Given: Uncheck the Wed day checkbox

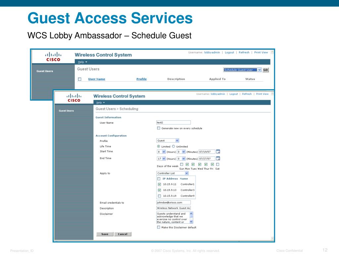Looking at the screenshot, I should point(200,164).
